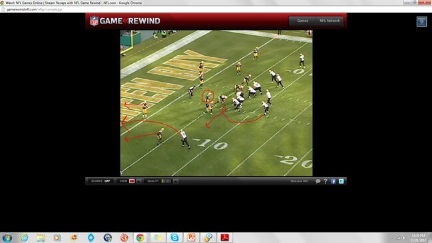The width and height of the screenshot is (432, 243).
Task: Open PowerPoint from the taskbar
Action: (191, 238)
